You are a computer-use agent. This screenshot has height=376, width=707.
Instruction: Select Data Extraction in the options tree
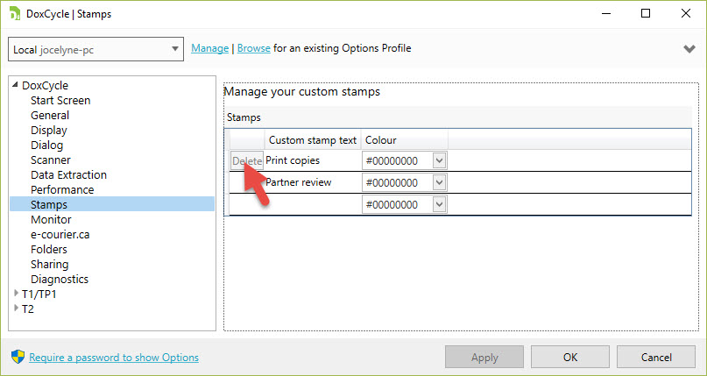pyautogui.click(x=68, y=174)
